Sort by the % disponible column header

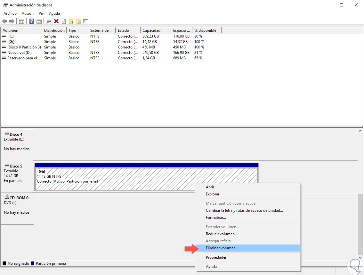pyautogui.click(x=206, y=30)
